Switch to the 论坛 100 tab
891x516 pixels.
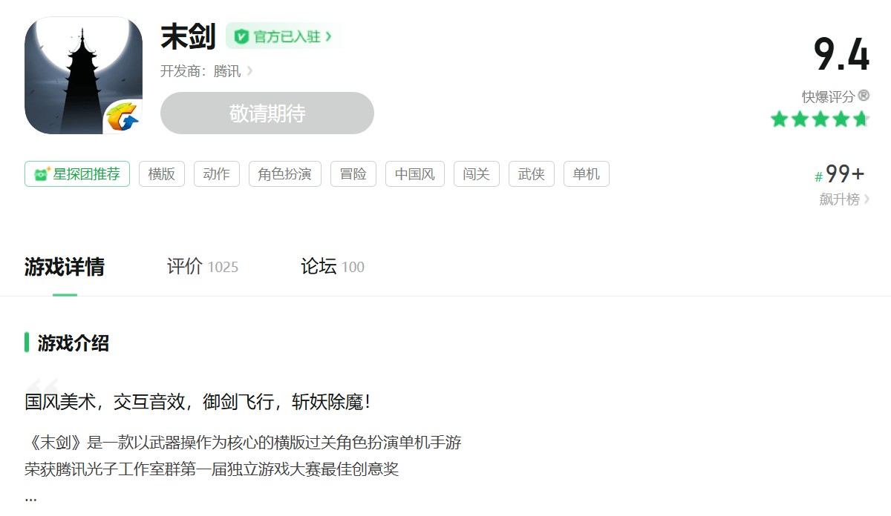pyautogui.click(x=333, y=267)
